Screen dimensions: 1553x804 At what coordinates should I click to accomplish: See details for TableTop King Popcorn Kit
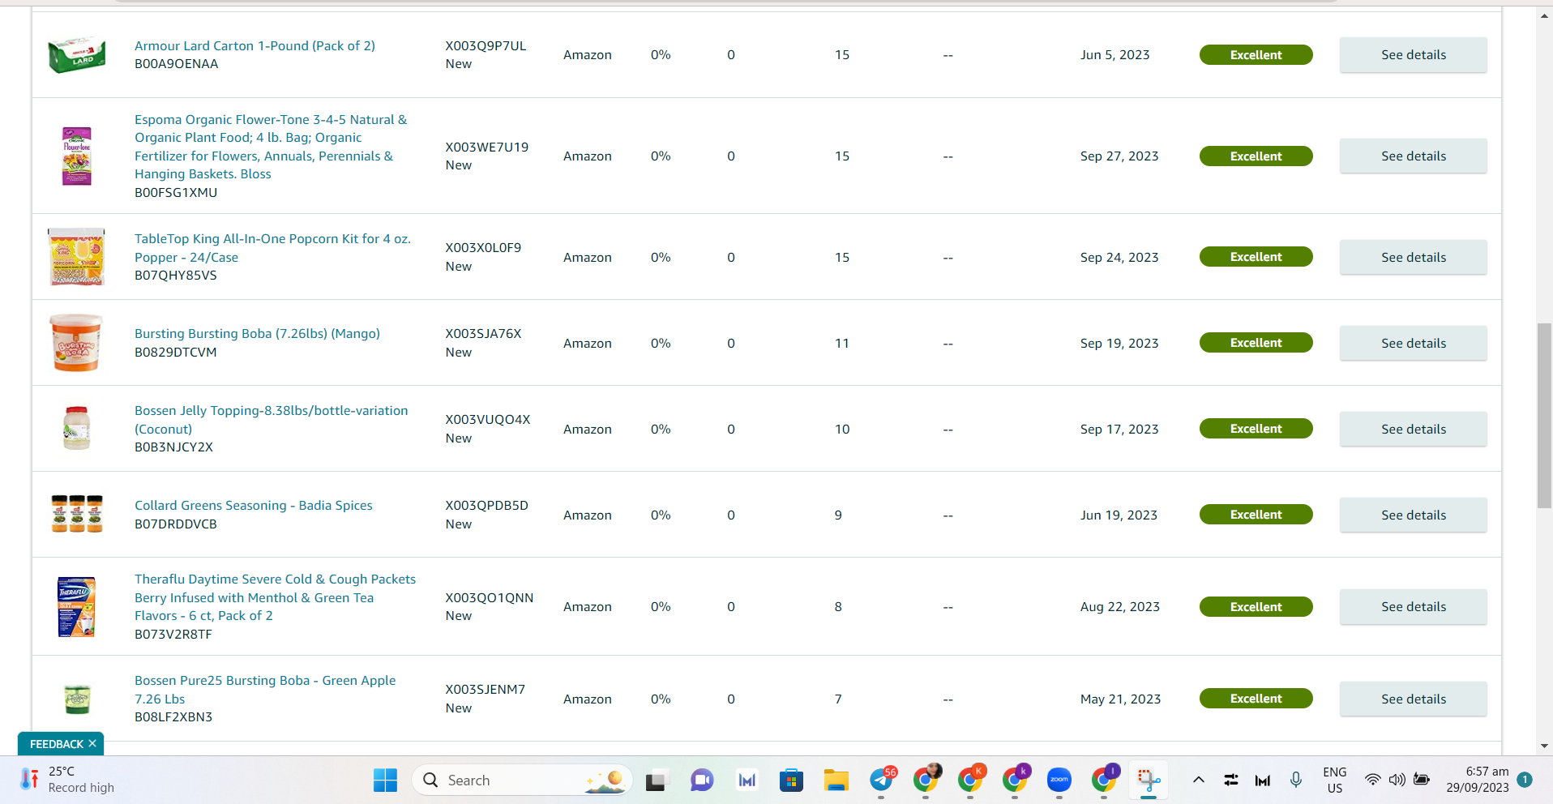coord(1414,258)
